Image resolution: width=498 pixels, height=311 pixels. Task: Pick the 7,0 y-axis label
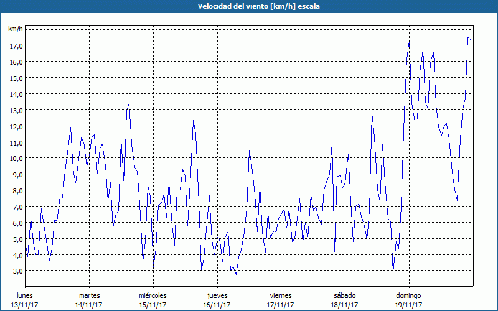pyautogui.click(x=16, y=207)
